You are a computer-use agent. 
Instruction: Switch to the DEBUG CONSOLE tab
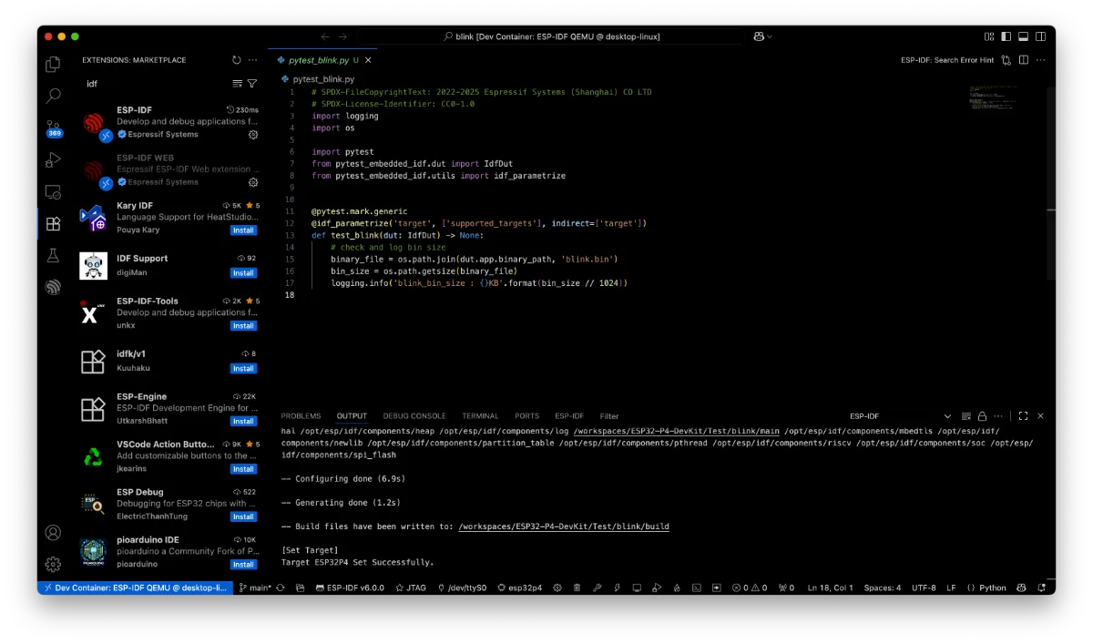coord(414,416)
